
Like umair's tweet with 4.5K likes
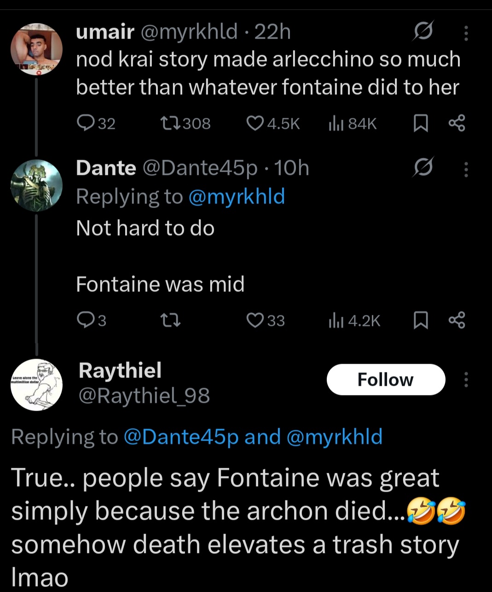coord(255,123)
